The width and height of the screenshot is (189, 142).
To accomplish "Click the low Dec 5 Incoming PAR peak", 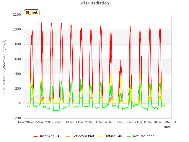I will point(121,60).
